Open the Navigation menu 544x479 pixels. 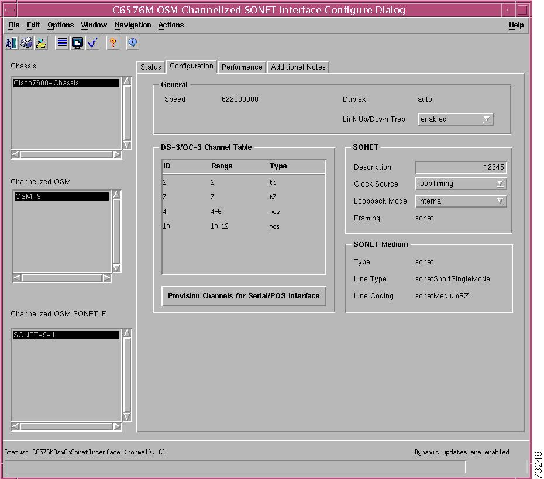pyautogui.click(x=133, y=25)
